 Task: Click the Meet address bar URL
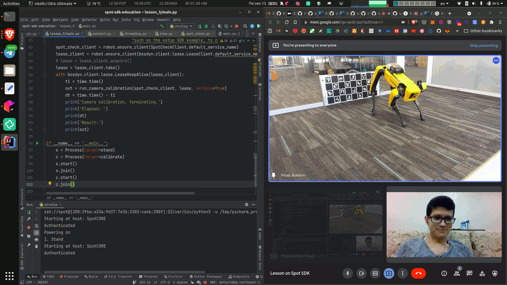pyautogui.click(x=346, y=22)
